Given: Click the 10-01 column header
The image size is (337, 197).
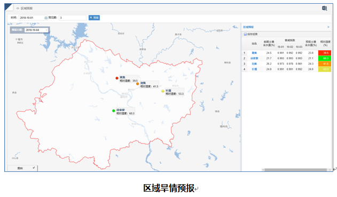Looking at the screenshot, I should pyautogui.click(x=281, y=47).
